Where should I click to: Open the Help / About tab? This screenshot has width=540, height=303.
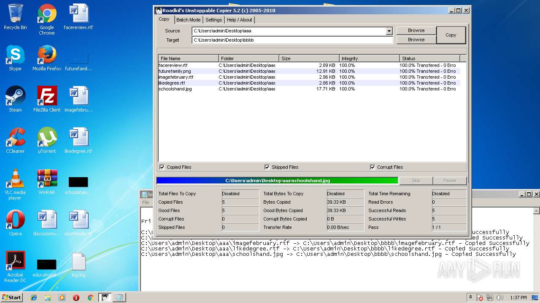pyautogui.click(x=239, y=20)
